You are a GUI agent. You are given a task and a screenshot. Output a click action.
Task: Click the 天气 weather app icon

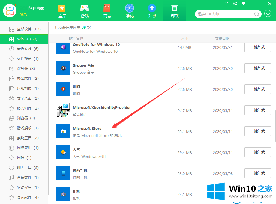63,152
